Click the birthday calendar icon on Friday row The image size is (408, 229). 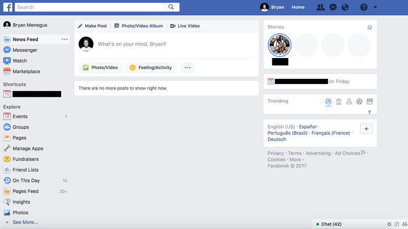(271, 81)
